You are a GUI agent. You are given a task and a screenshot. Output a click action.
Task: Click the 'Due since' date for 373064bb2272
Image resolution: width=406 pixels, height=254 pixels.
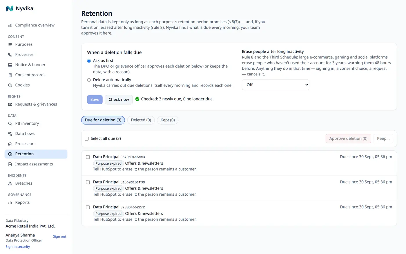coord(366,207)
